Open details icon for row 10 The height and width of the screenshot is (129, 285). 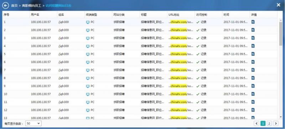click(x=253, y=94)
